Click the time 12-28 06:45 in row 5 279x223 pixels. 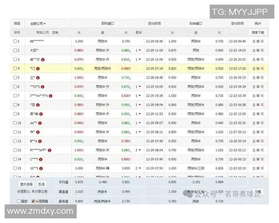pyautogui.click(x=154, y=78)
